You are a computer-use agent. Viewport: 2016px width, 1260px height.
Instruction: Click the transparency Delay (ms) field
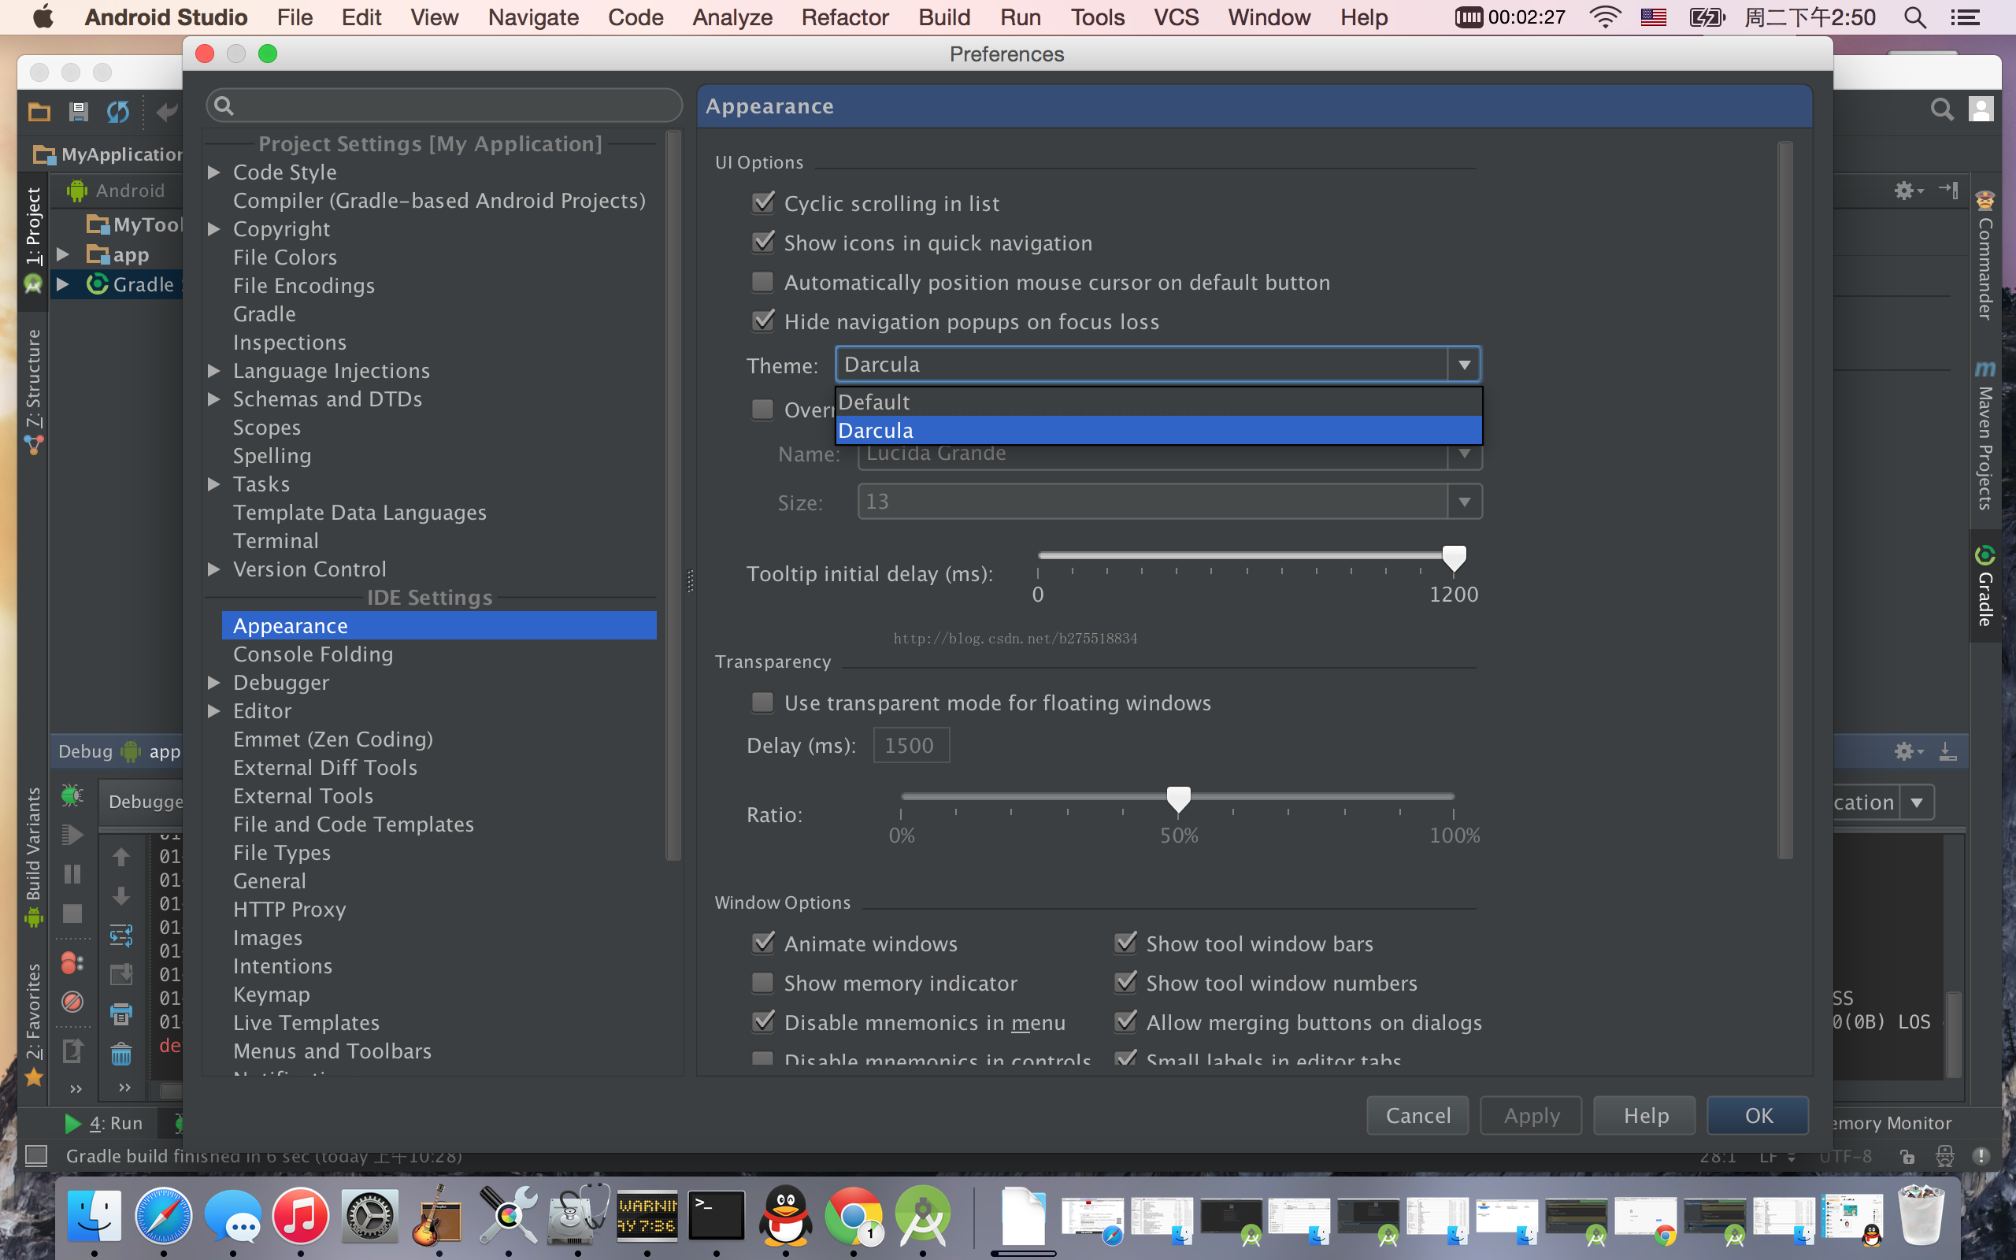click(910, 745)
